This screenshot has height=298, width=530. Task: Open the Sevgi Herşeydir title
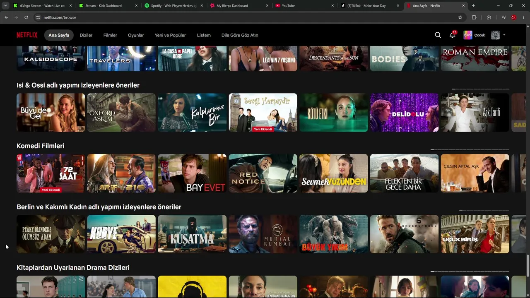coord(263,113)
